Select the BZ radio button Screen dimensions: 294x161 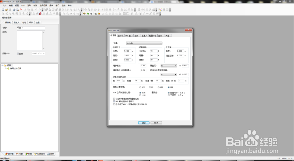click(x=150, y=87)
